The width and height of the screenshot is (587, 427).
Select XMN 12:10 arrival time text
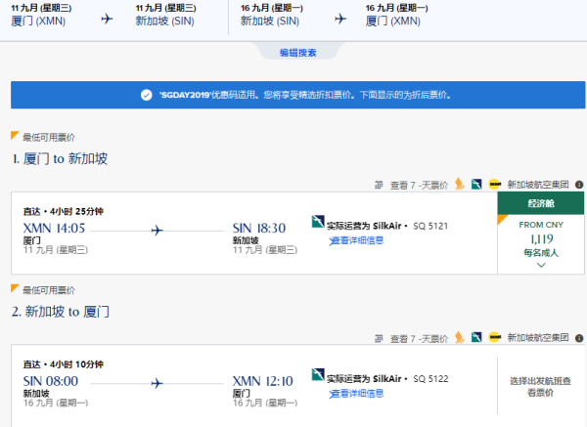pyautogui.click(x=263, y=381)
